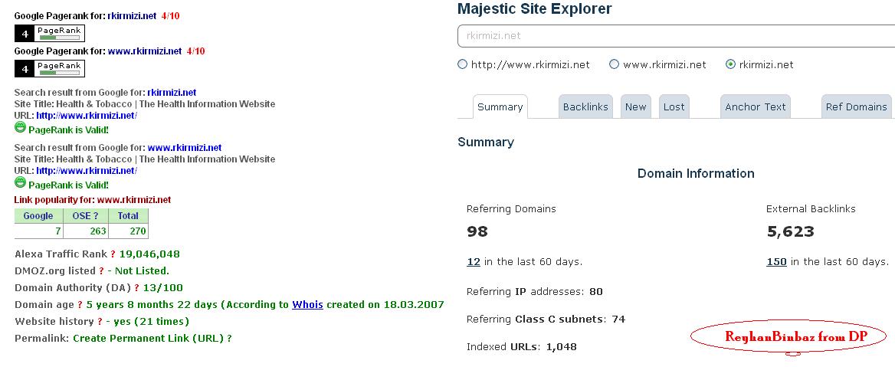Select the www.rkirmizi.net radio option

coord(615,64)
